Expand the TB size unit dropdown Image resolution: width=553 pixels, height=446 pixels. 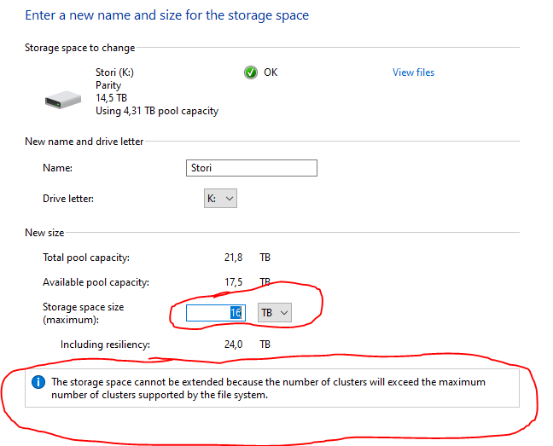[x=275, y=313]
